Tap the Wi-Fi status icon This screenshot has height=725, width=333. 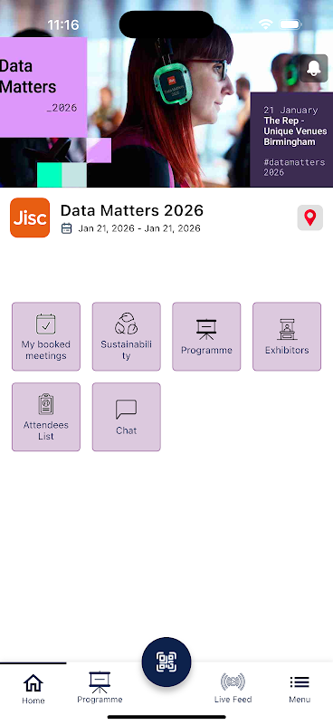click(265, 24)
